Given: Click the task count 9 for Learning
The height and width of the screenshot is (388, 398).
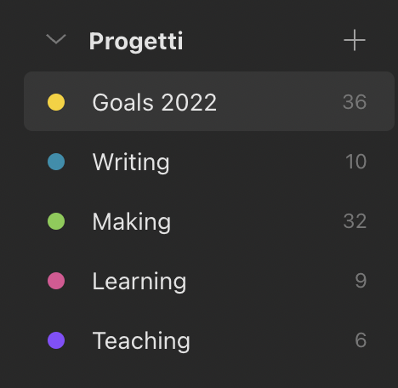Looking at the screenshot, I should [361, 281].
